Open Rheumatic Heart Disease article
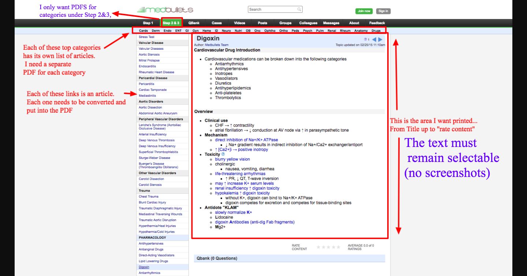This screenshot has height=276, width=527. click(x=157, y=72)
